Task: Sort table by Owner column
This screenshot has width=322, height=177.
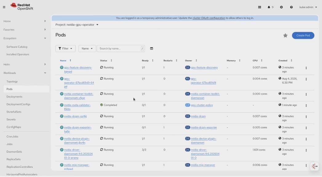Action: click(191, 60)
